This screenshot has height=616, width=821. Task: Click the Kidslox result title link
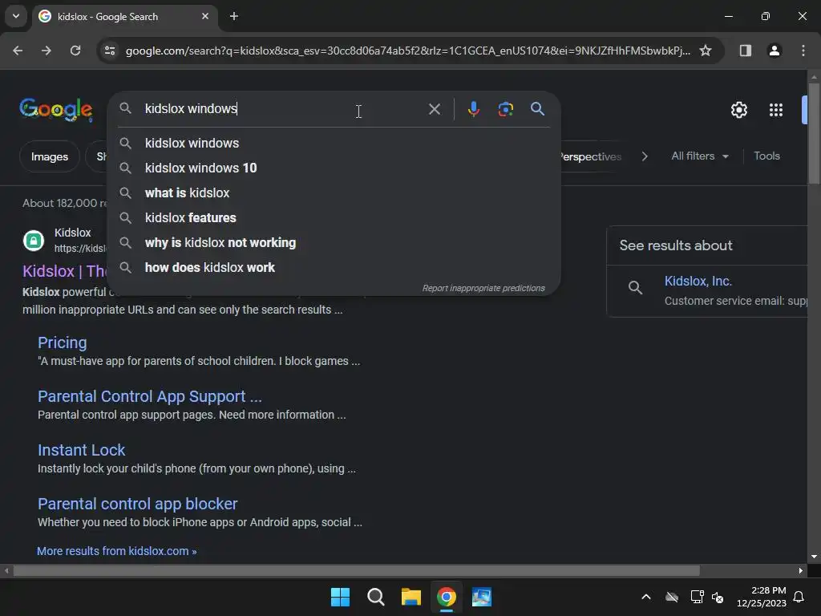(64, 271)
